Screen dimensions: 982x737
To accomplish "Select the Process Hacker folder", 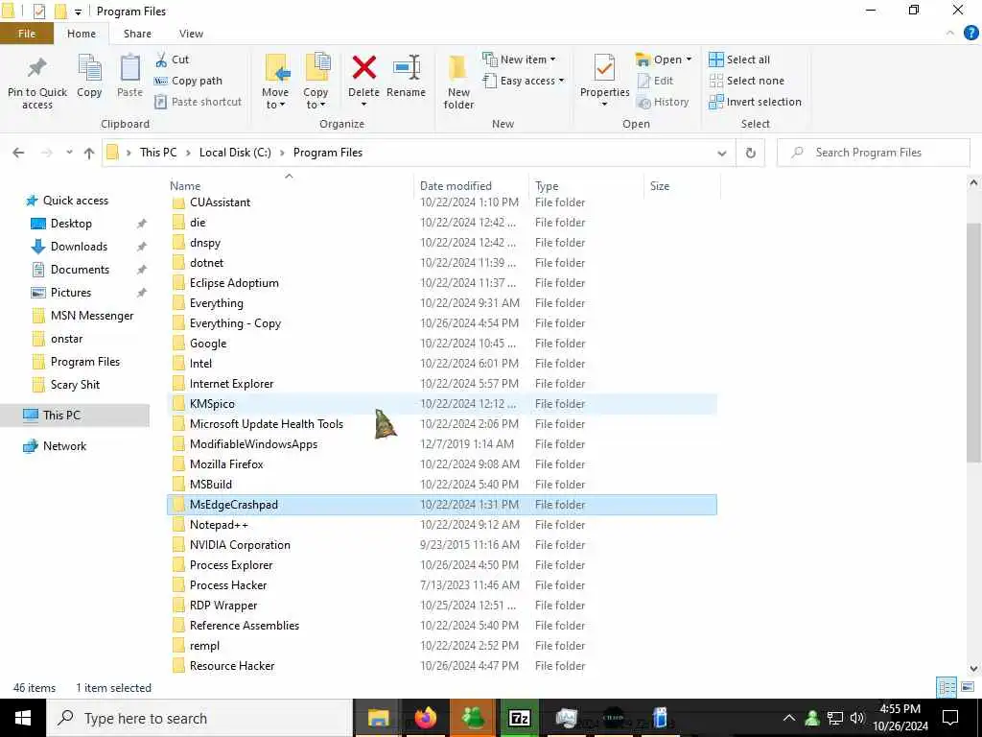I will [x=441, y=584].
